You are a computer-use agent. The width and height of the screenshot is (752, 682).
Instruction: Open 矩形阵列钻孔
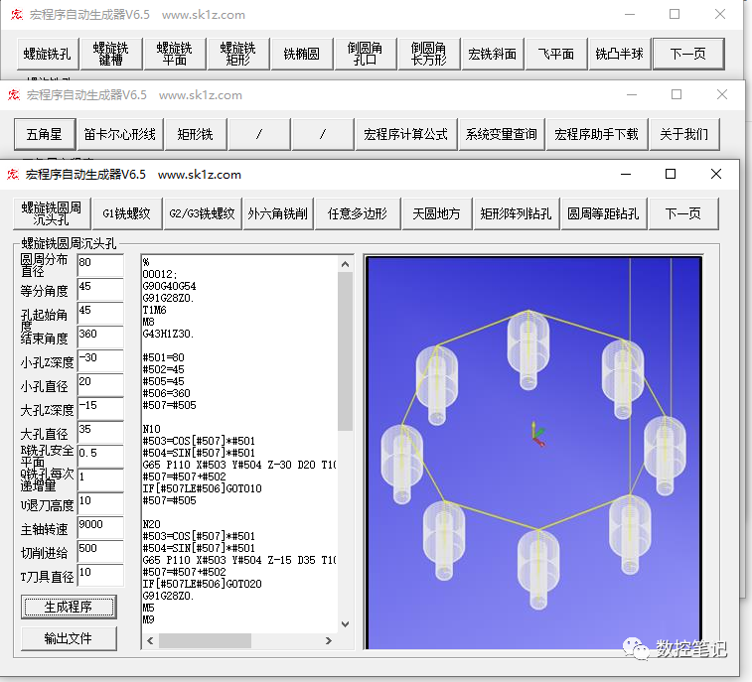coord(517,213)
